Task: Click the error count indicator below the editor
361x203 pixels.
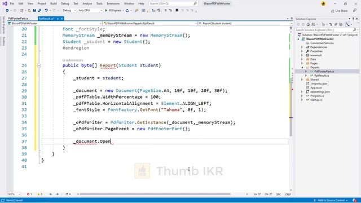Action: click(29, 194)
